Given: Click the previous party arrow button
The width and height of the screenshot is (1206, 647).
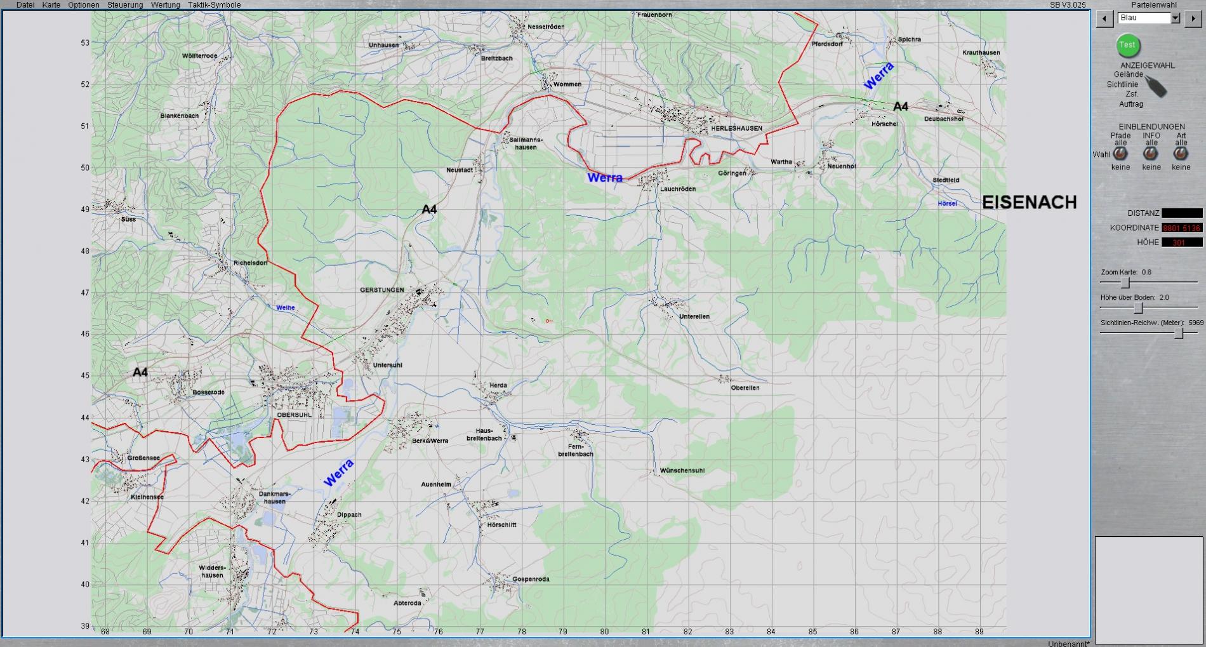Looking at the screenshot, I should click(1104, 18).
